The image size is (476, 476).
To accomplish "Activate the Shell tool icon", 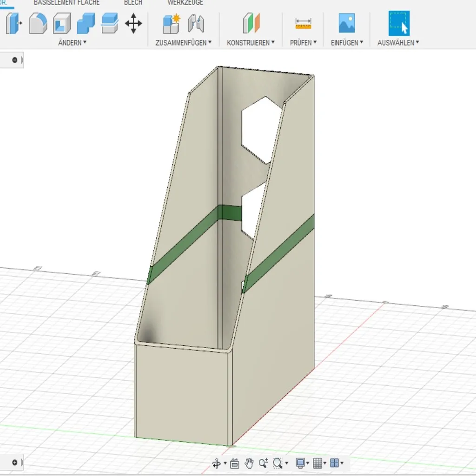I will pos(62,23).
